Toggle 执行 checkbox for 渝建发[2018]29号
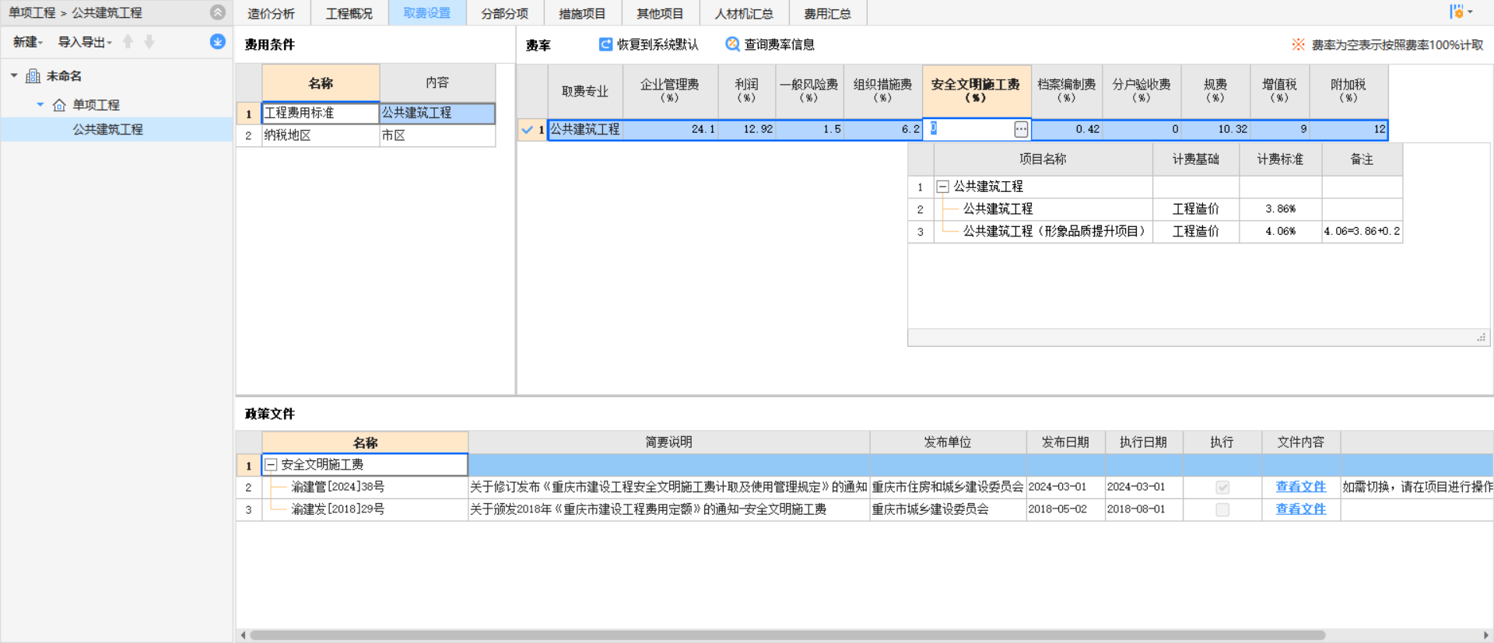Image resolution: width=1494 pixels, height=643 pixels. (x=1222, y=510)
